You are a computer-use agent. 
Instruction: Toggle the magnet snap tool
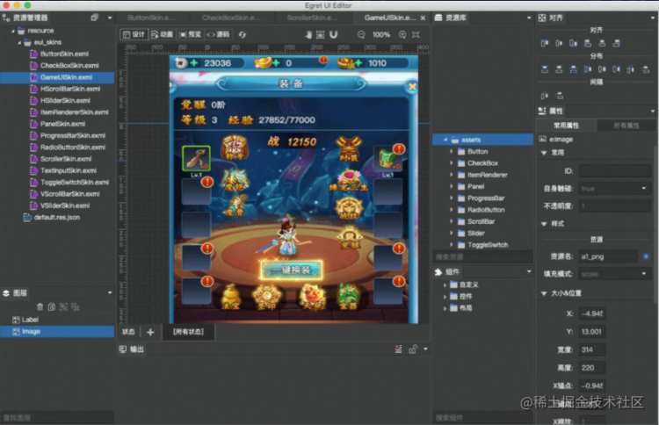[x=333, y=34]
